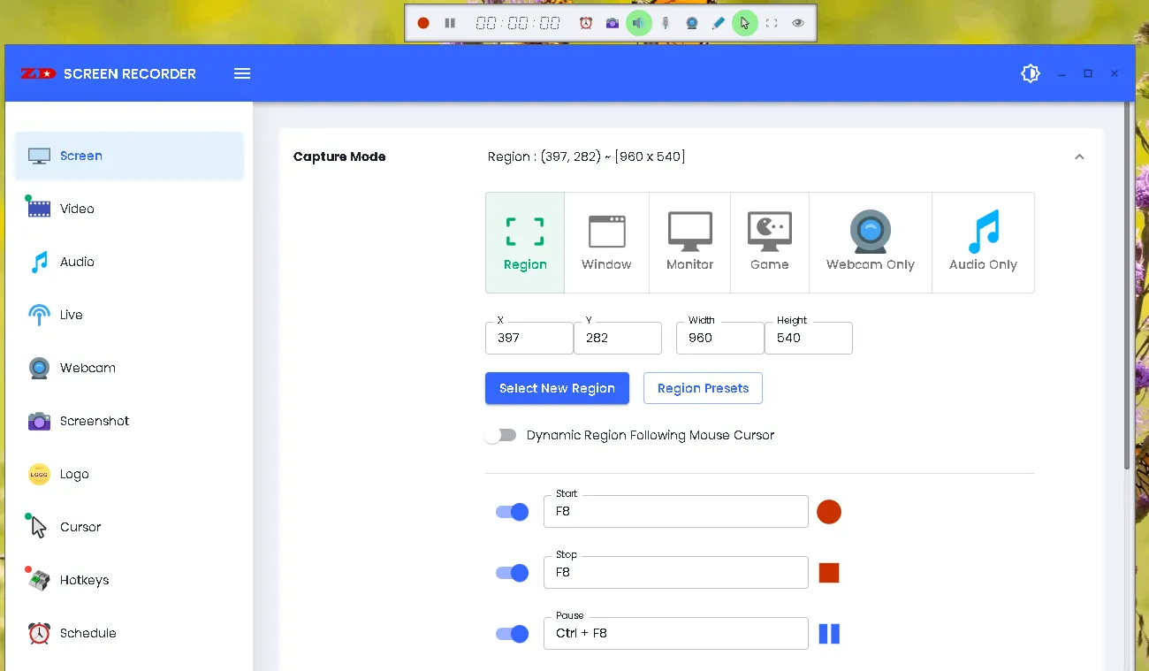Screen dimensions: 1149x671
Task: Pick the Audio Only capture mode
Action: pos(983,242)
